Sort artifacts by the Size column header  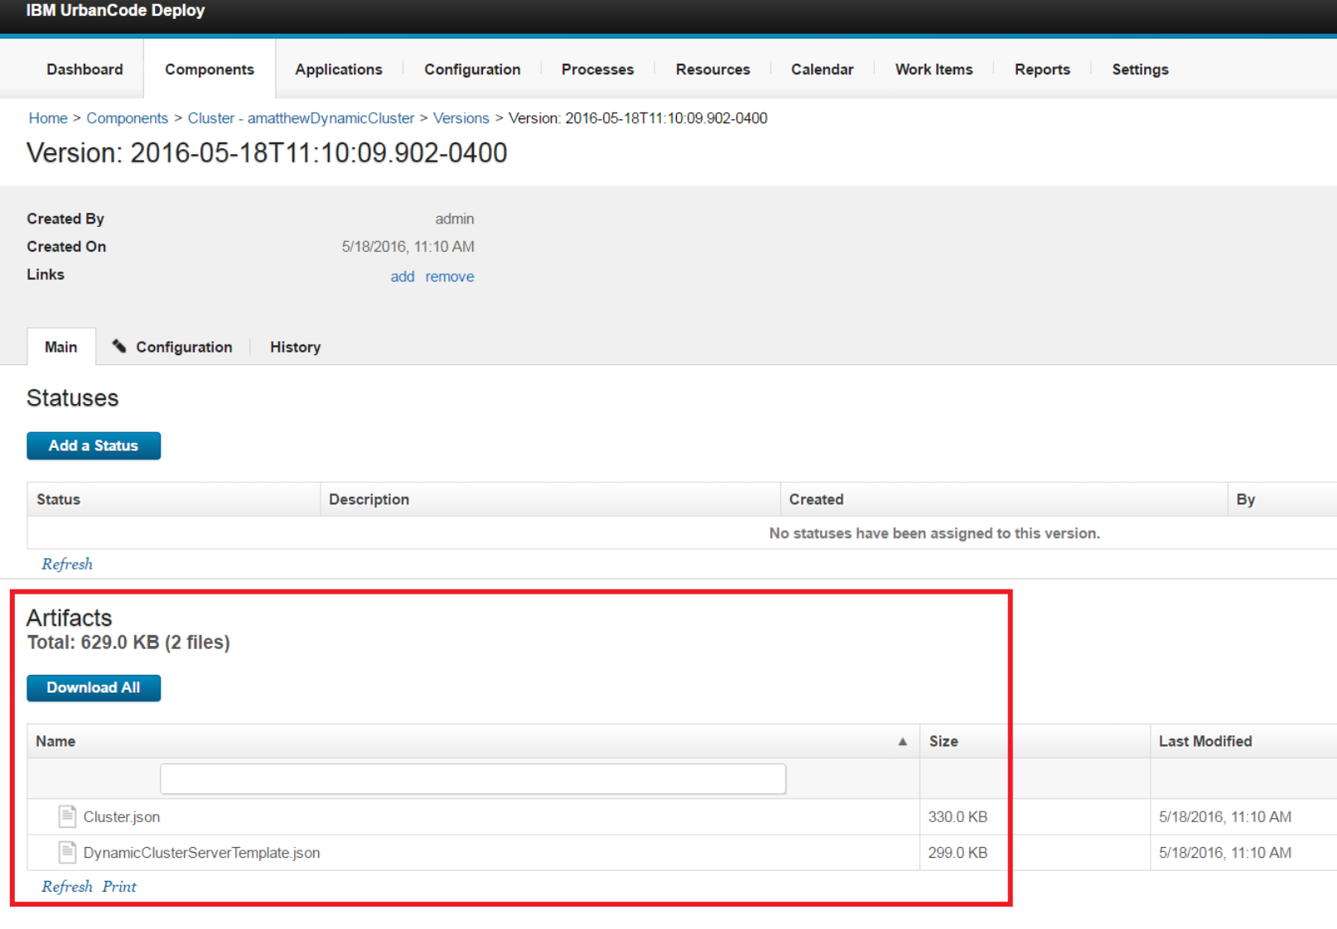[944, 741]
